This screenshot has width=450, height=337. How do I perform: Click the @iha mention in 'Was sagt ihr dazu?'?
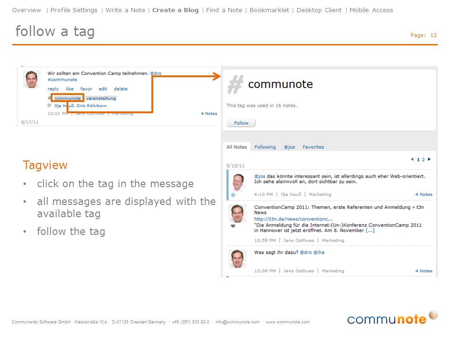coord(319,252)
